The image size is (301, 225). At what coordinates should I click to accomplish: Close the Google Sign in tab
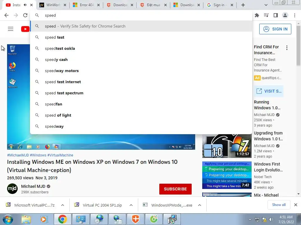coord(232,5)
